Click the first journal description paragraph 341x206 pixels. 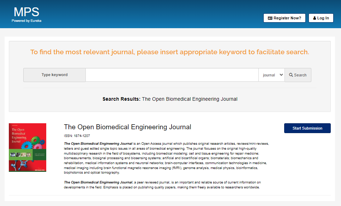click(x=166, y=158)
